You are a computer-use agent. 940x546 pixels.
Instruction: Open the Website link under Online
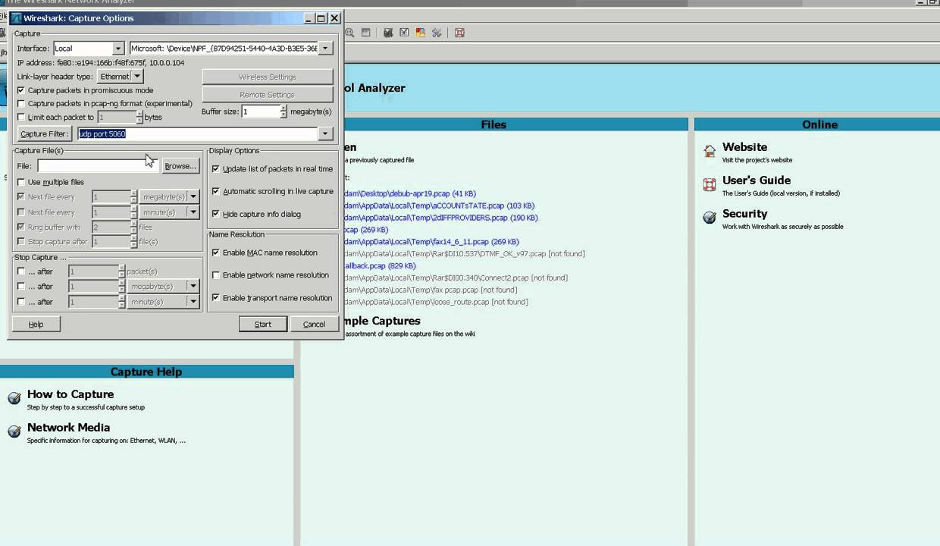[x=744, y=147]
